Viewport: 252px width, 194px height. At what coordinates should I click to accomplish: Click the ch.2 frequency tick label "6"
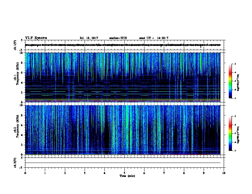click(22, 125)
